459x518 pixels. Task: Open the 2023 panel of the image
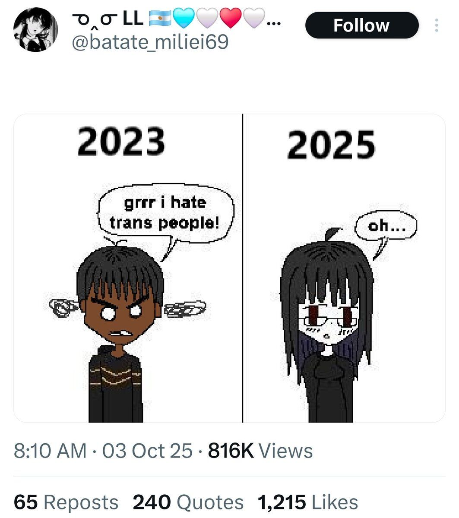point(128,268)
